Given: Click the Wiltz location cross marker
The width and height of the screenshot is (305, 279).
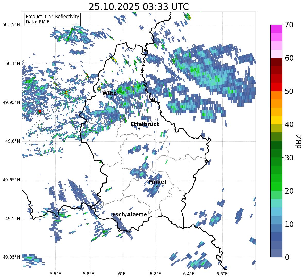Looking at the screenshot, I should point(111,98).
